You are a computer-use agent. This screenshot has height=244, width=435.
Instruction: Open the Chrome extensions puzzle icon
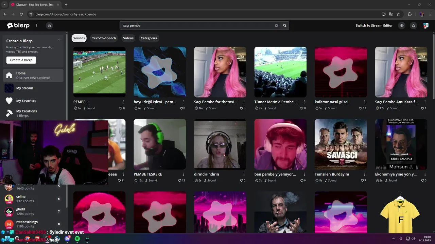click(x=410, y=14)
